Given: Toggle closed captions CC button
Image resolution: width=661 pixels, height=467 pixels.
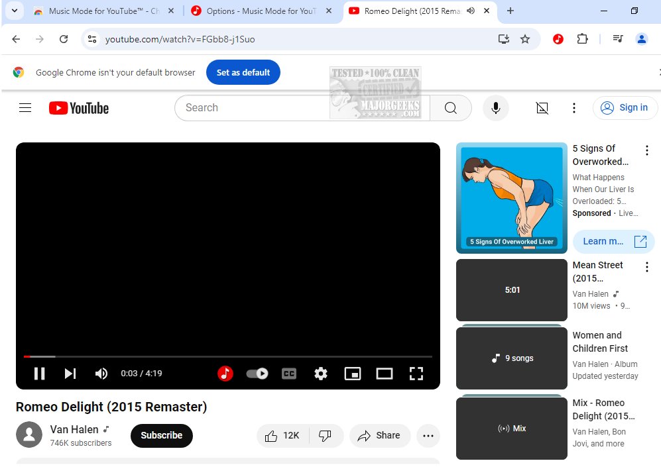Looking at the screenshot, I should tap(289, 374).
